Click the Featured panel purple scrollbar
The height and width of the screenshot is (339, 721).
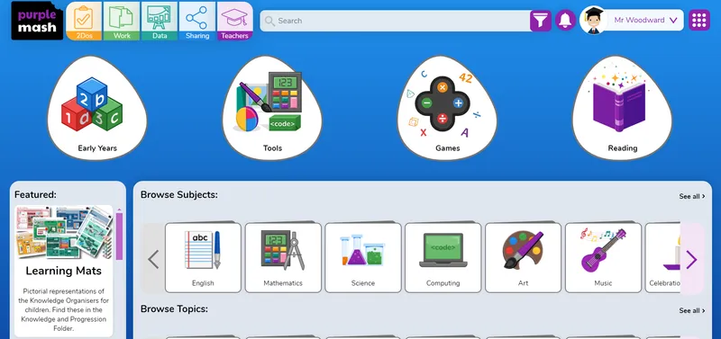click(119, 236)
